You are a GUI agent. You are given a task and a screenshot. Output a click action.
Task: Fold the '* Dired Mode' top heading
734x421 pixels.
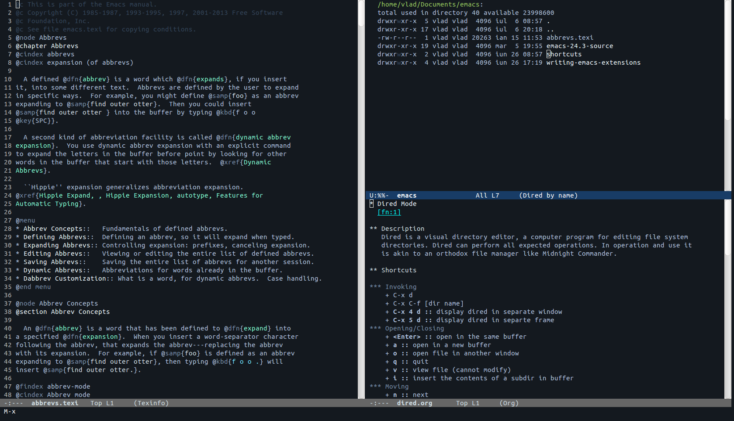[x=393, y=204]
